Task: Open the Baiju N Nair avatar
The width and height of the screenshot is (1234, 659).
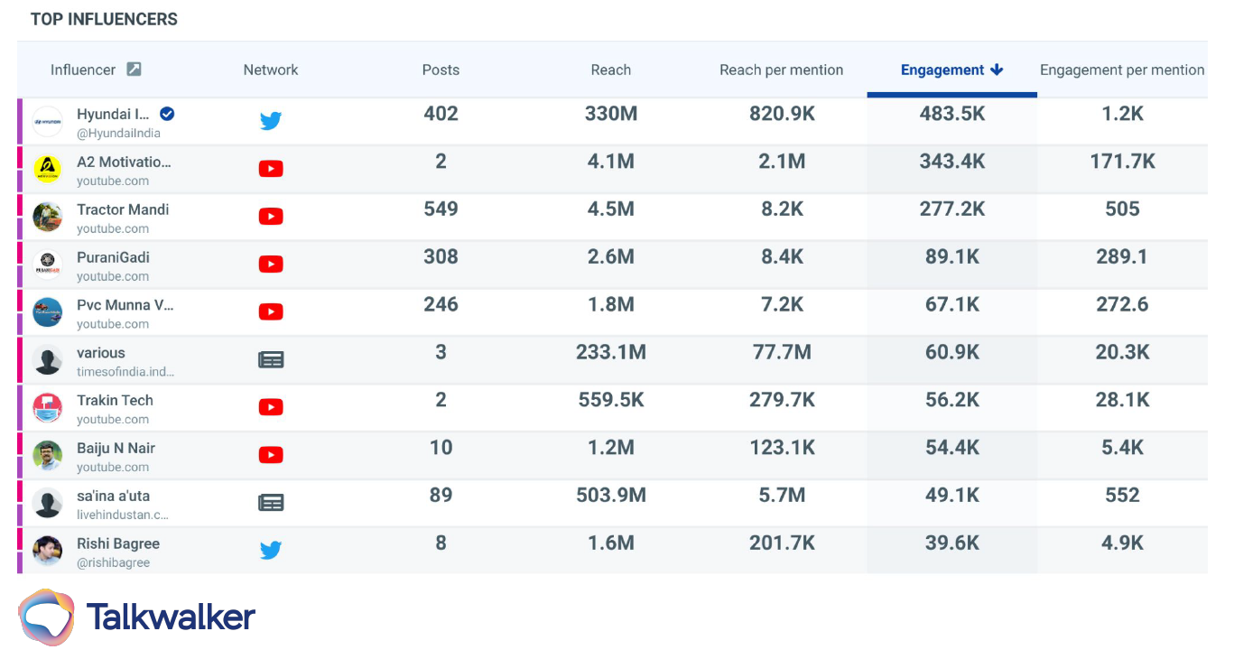Action: coord(48,456)
